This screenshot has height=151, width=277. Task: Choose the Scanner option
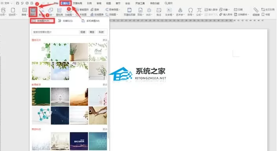coord(65,21)
